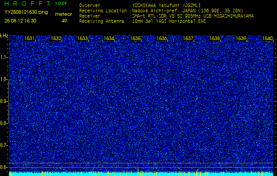Click the 1534 time marker
Screen dimensions: 277x176
pyautogui.click(x=109, y=38)
